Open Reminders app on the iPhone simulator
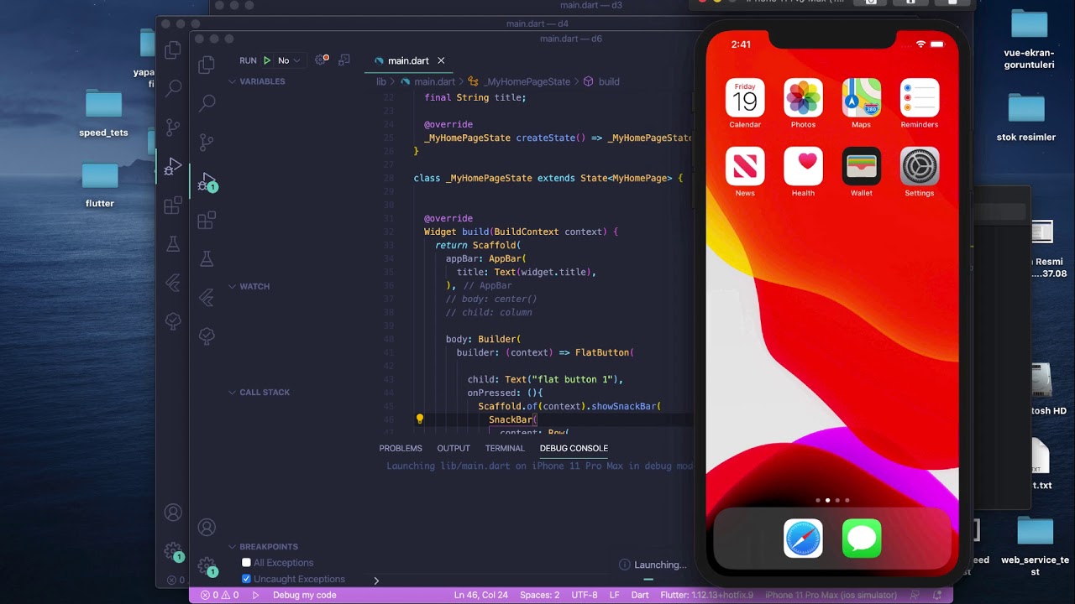This screenshot has width=1075, height=604. coord(920,98)
